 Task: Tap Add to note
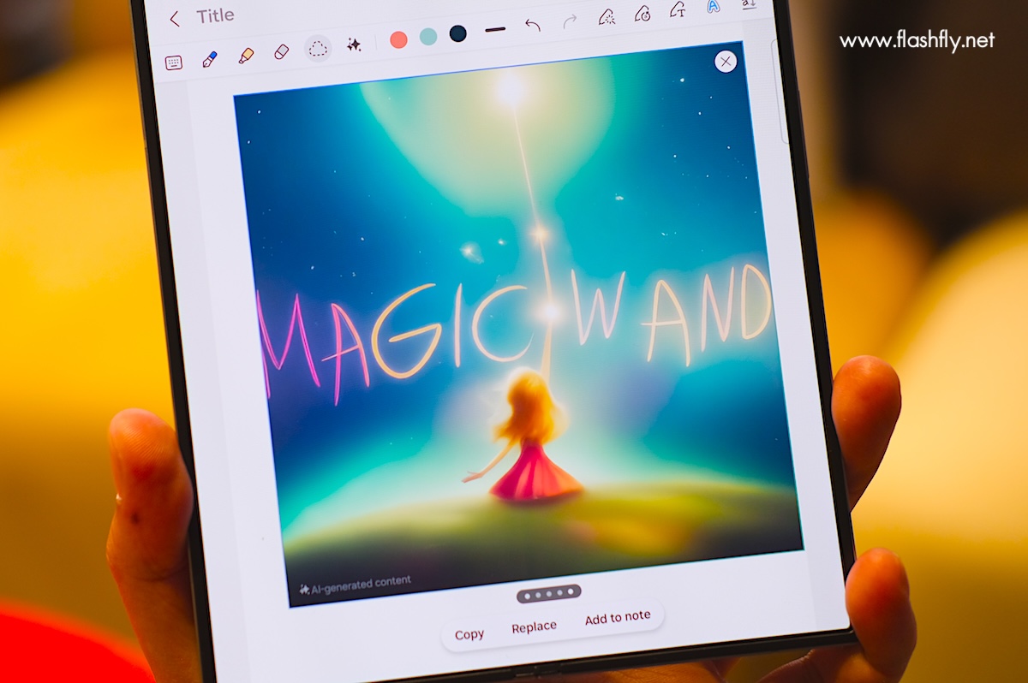617,617
